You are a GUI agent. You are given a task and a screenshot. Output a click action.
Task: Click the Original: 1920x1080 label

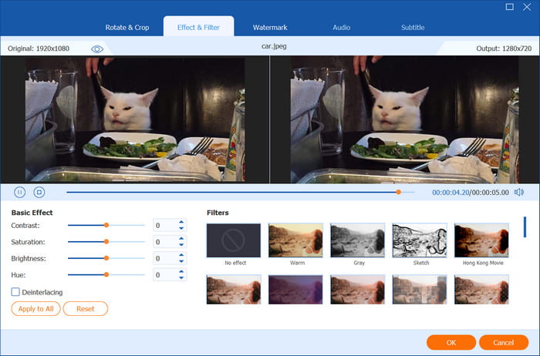click(39, 49)
